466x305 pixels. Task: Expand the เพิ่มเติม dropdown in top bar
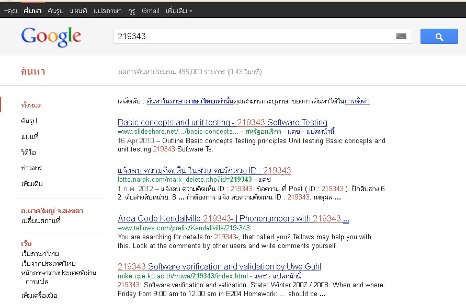[179, 11]
